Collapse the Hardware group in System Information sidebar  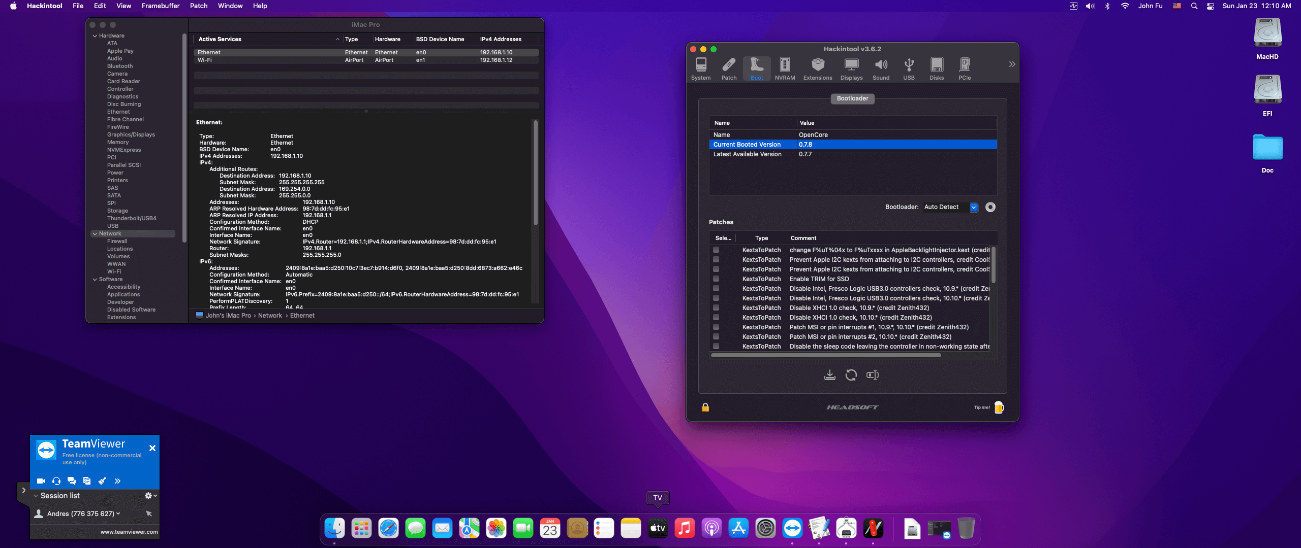[95, 36]
